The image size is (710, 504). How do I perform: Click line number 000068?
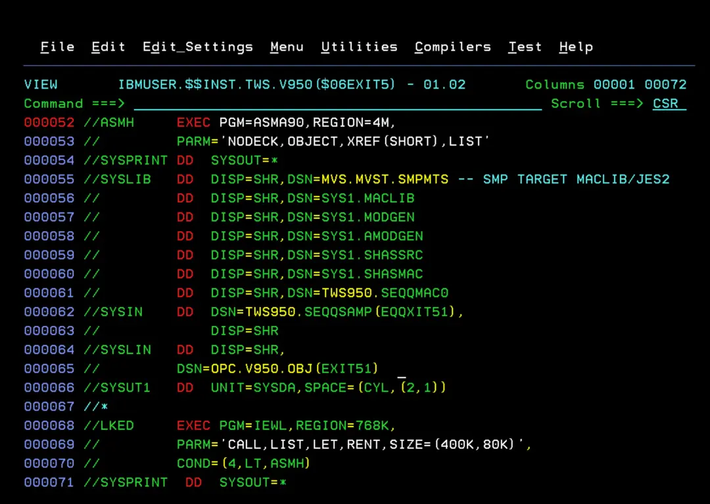(49, 426)
